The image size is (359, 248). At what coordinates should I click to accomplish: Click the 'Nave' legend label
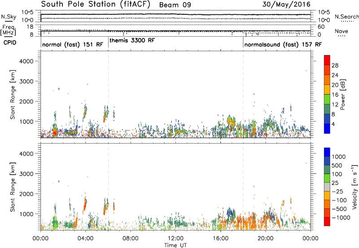pyautogui.click(x=341, y=31)
